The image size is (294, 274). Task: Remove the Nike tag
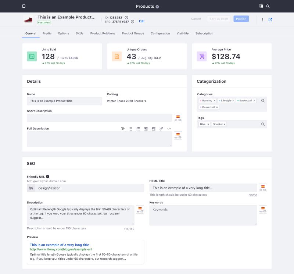[x=208, y=124]
